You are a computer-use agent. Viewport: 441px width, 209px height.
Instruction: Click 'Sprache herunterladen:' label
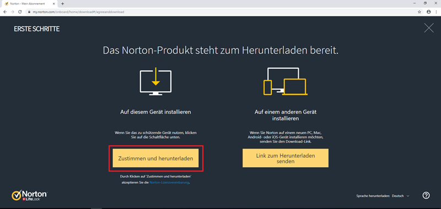pyautogui.click(x=373, y=196)
